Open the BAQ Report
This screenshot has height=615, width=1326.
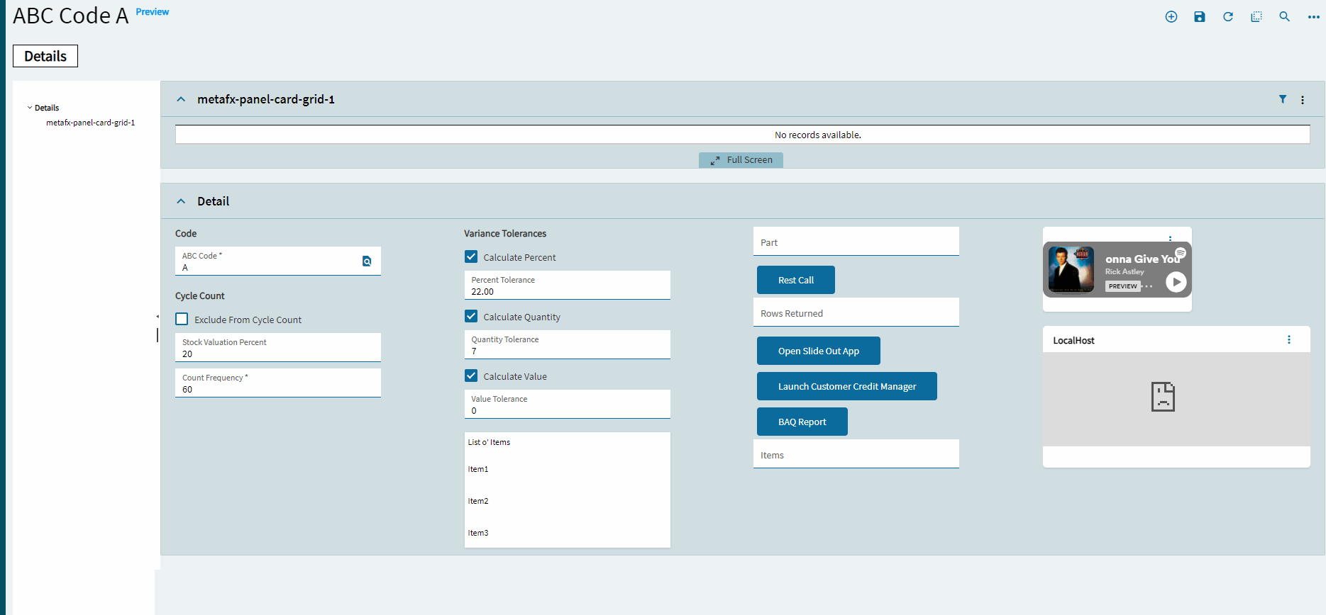[x=802, y=422]
